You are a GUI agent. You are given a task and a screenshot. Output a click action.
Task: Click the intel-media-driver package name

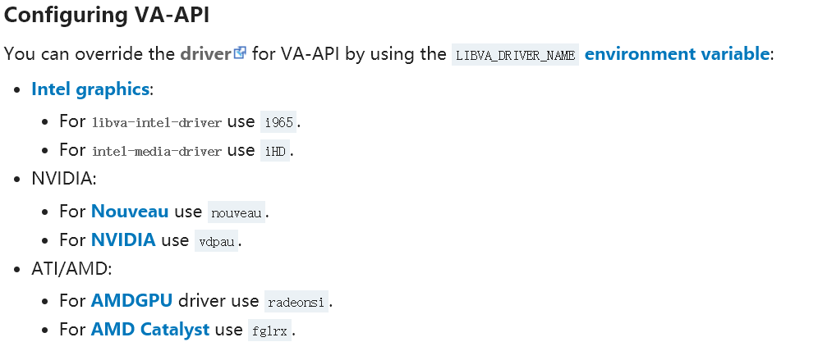pyautogui.click(x=157, y=152)
